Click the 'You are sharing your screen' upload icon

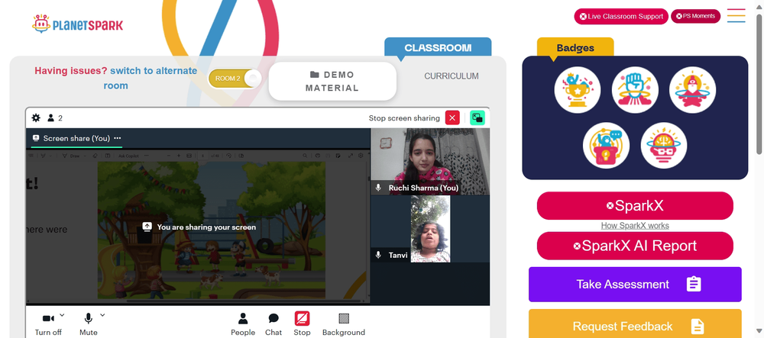(x=147, y=227)
